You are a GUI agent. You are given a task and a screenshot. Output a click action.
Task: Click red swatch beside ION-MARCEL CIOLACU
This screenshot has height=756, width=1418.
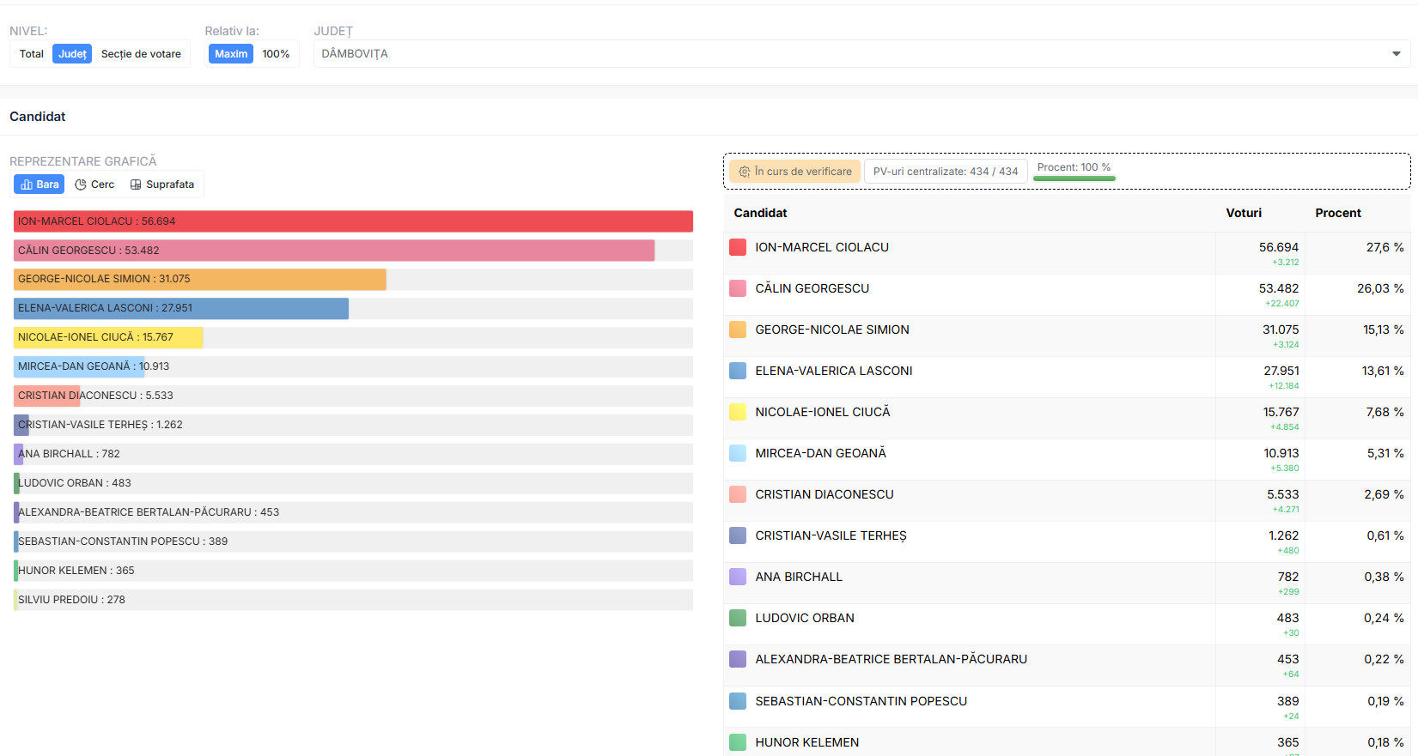[x=738, y=247]
